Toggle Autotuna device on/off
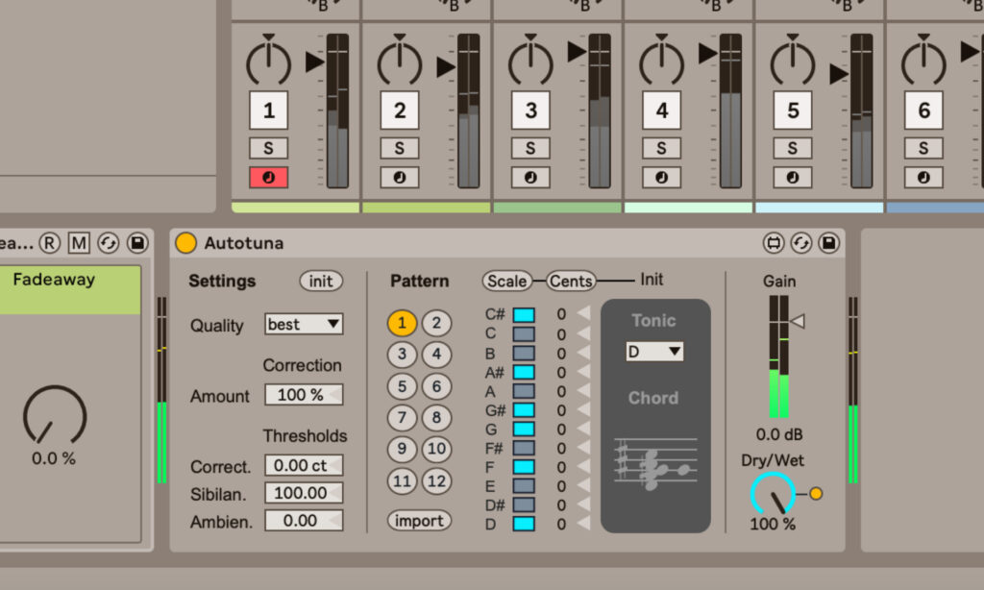The height and width of the screenshot is (590, 984). pos(185,243)
